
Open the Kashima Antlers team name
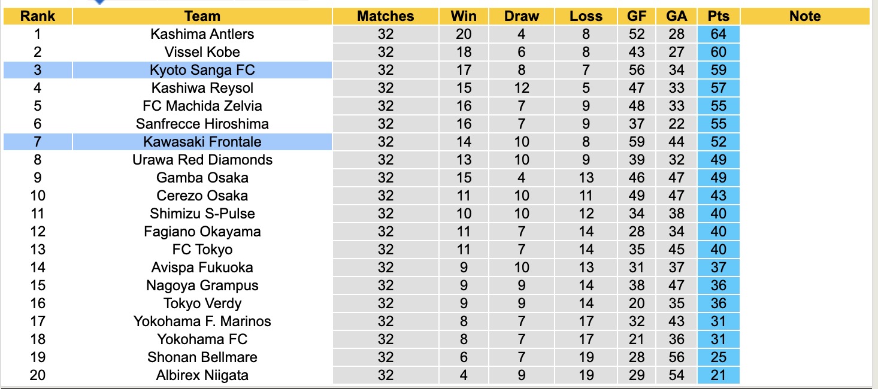tap(202, 34)
